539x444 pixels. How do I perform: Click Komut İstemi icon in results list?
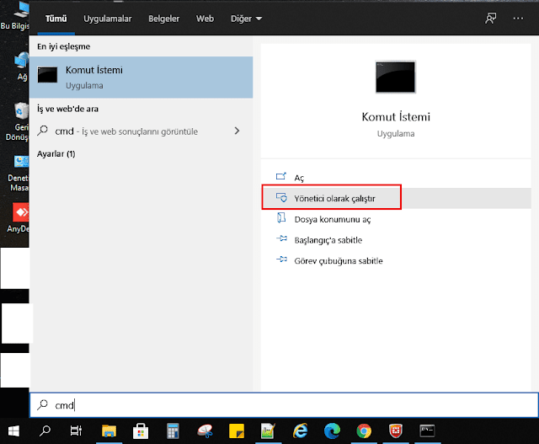coord(47,75)
